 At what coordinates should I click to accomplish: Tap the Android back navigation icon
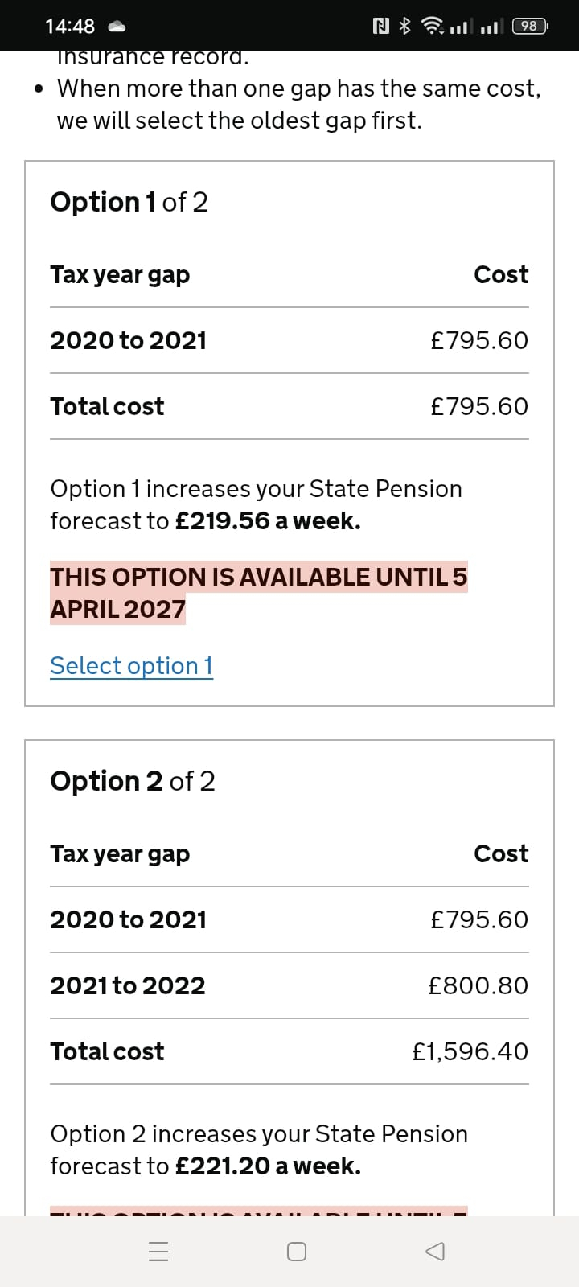(435, 1251)
